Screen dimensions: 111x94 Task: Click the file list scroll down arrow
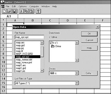(x=42, y=70)
